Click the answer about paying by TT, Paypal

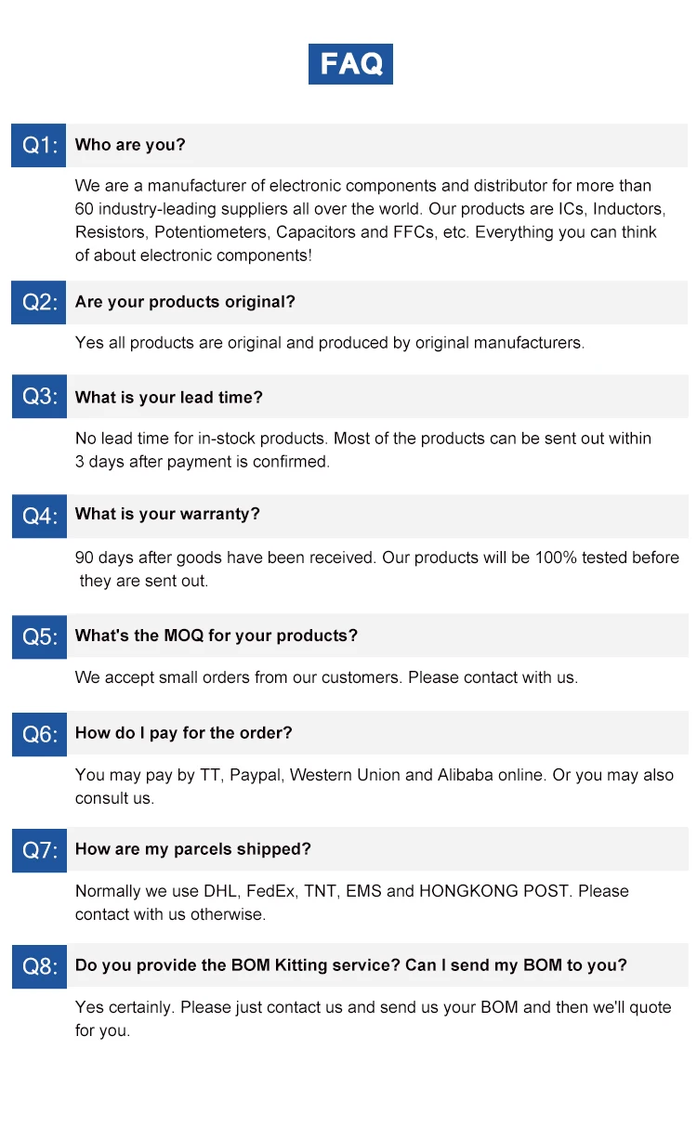374,786
